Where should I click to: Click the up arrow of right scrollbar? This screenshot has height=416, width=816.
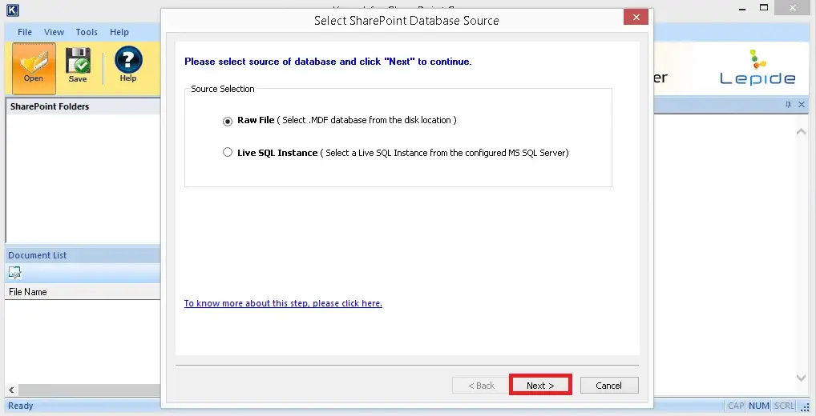pyautogui.click(x=802, y=132)
